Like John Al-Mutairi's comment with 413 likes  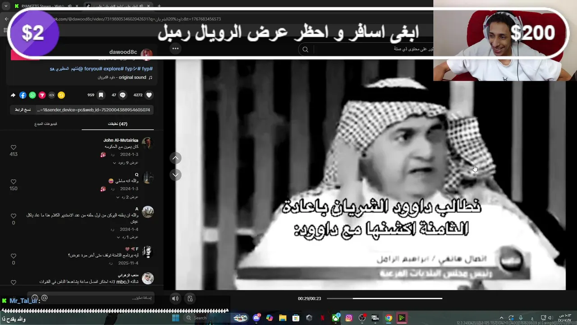pos(14,148)
